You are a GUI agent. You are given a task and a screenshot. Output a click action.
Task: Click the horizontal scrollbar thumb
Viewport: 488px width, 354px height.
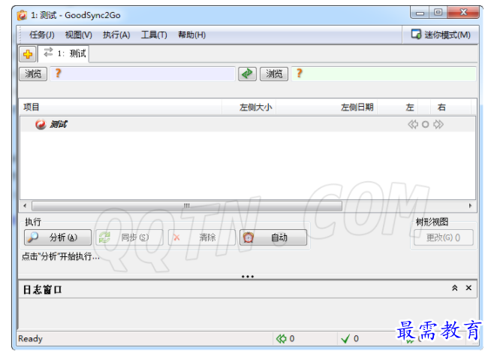[x=187, y=206]
